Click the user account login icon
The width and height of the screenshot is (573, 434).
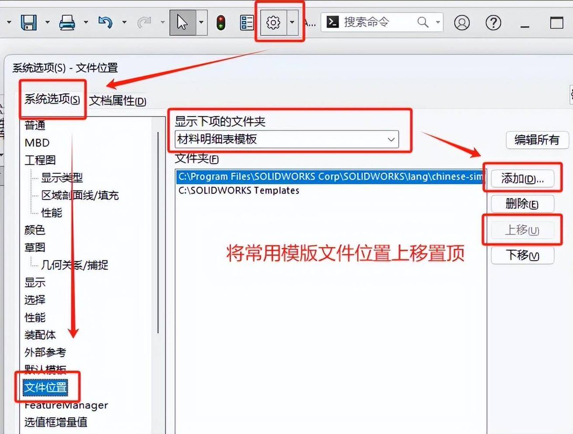462,22
